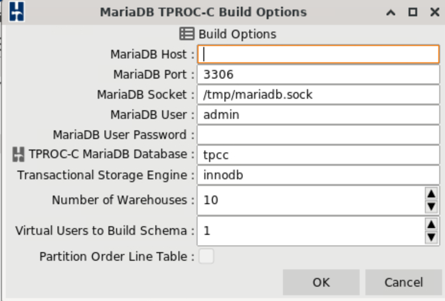The width and height of the screenshot is (445, 301).
Task: Click the MariaDB User Password field
Action: click(318, 135)
